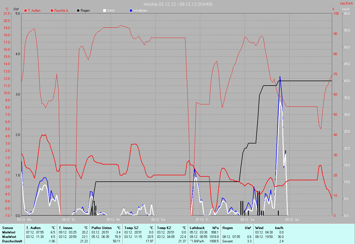Click the '09.12. So' date axis label
Image resolution: width=355 pixels, height=244 pixels.
[292, 220]
